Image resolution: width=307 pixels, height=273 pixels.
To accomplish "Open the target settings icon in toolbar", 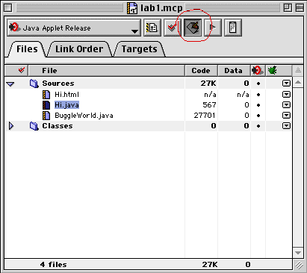I will 152,28.
